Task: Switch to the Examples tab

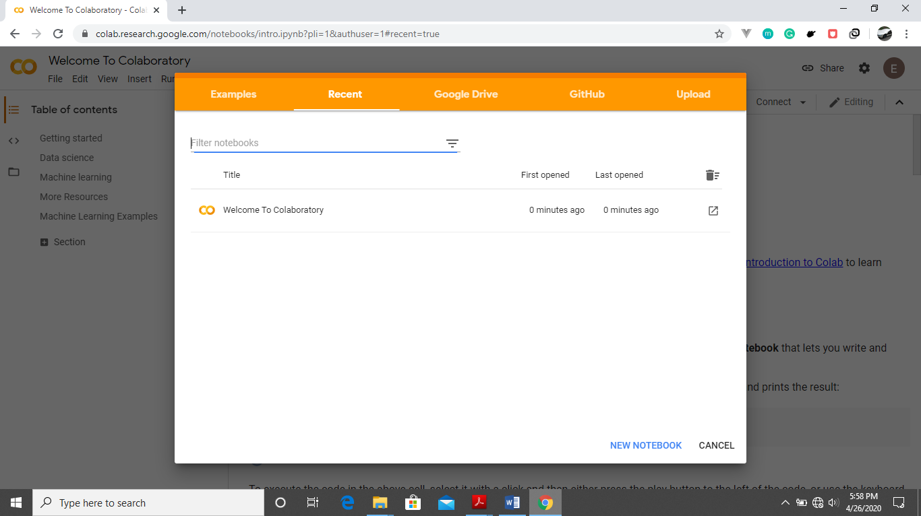Action: coord(233,94)
